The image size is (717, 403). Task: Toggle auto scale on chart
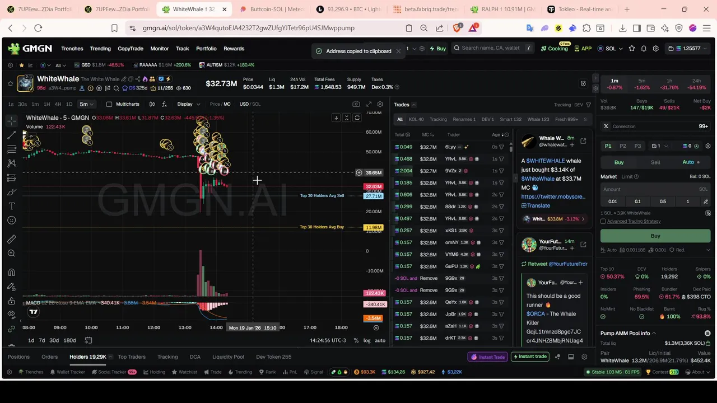pos(380,340)
